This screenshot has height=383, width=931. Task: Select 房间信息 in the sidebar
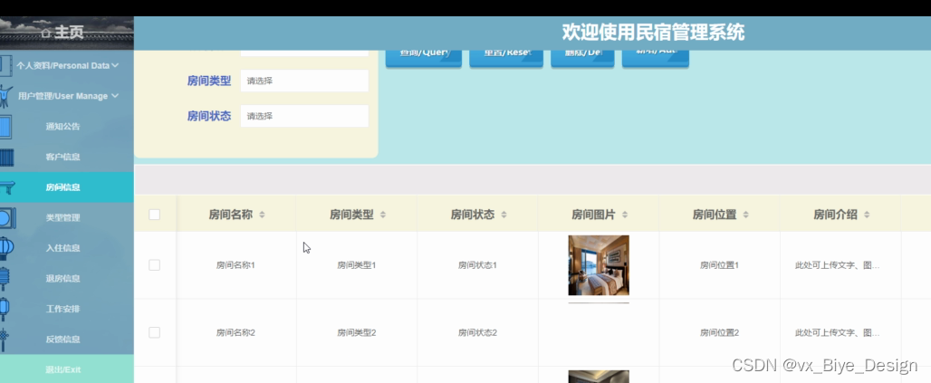coord(66,187)
